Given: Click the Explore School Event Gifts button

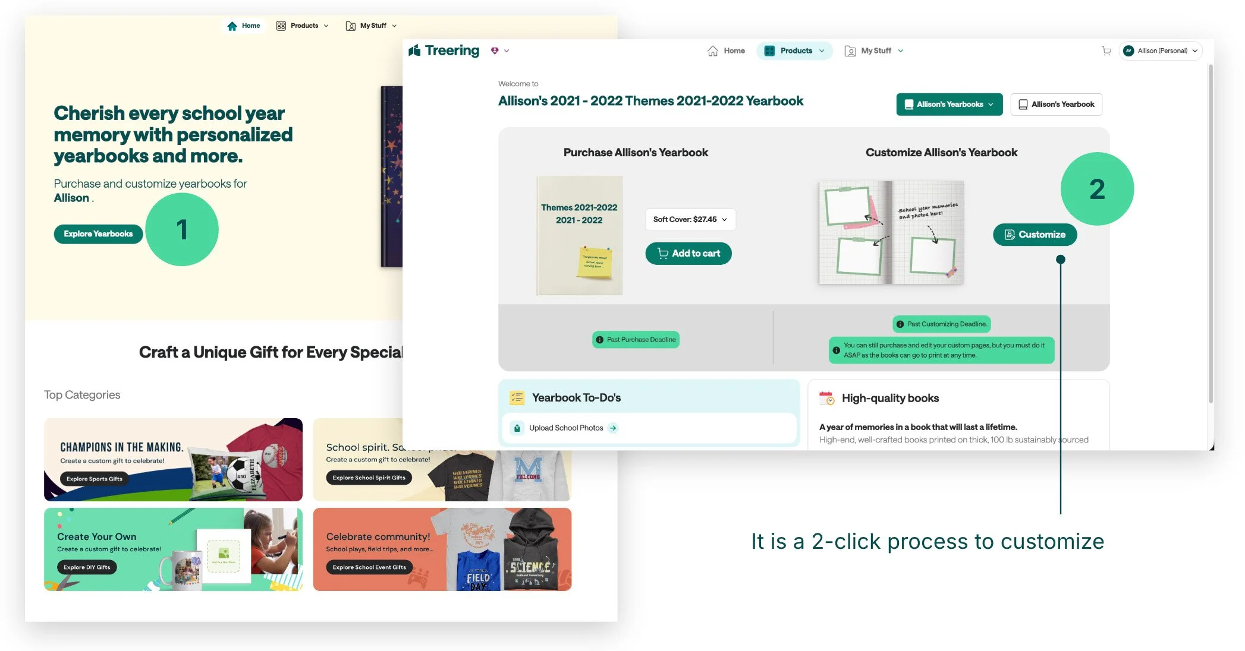Looking at the screenshot, I should click(x=369, y=567).
